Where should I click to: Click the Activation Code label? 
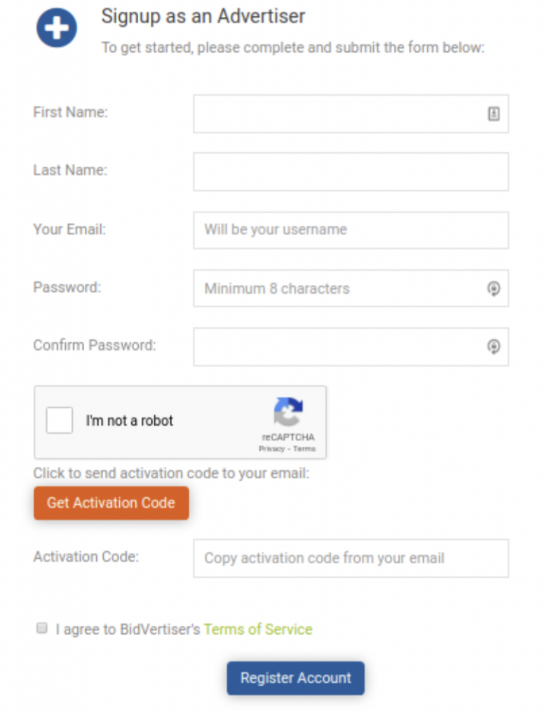click(86, 557)
